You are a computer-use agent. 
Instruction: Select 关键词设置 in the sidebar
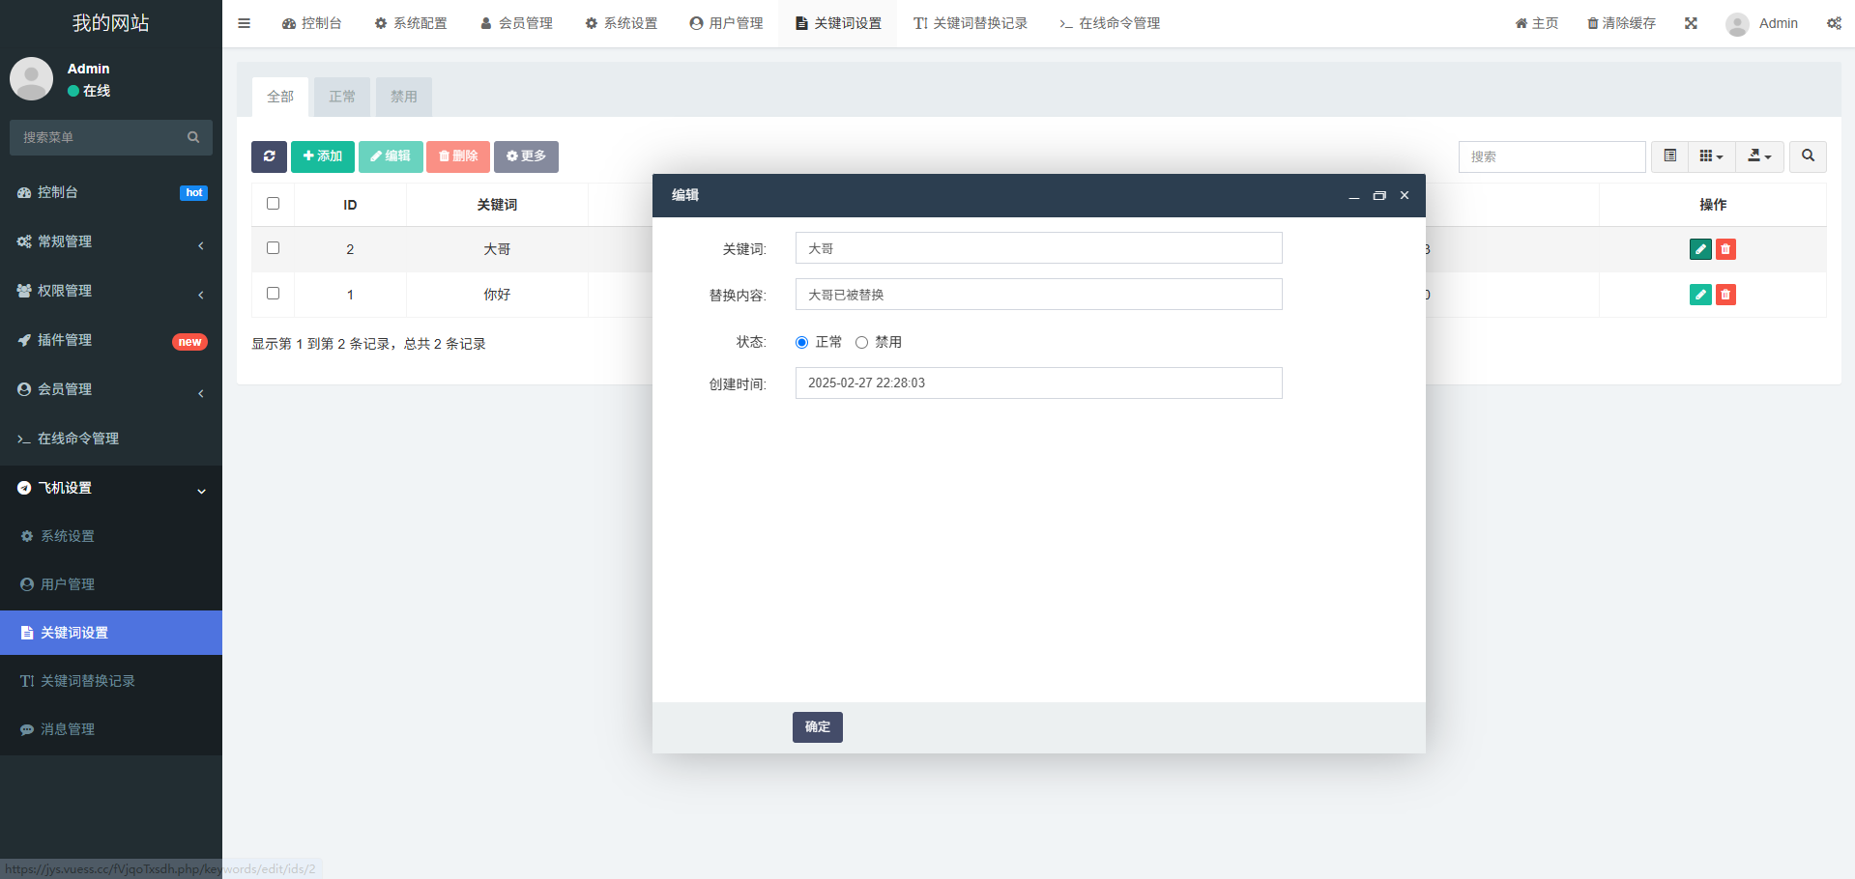[111, 633]
